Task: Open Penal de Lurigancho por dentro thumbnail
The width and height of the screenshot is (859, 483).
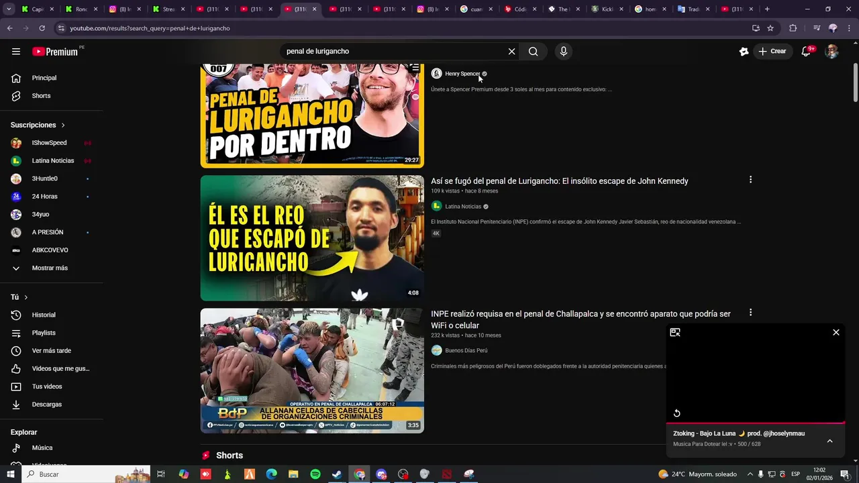Action: pos(312,115)
